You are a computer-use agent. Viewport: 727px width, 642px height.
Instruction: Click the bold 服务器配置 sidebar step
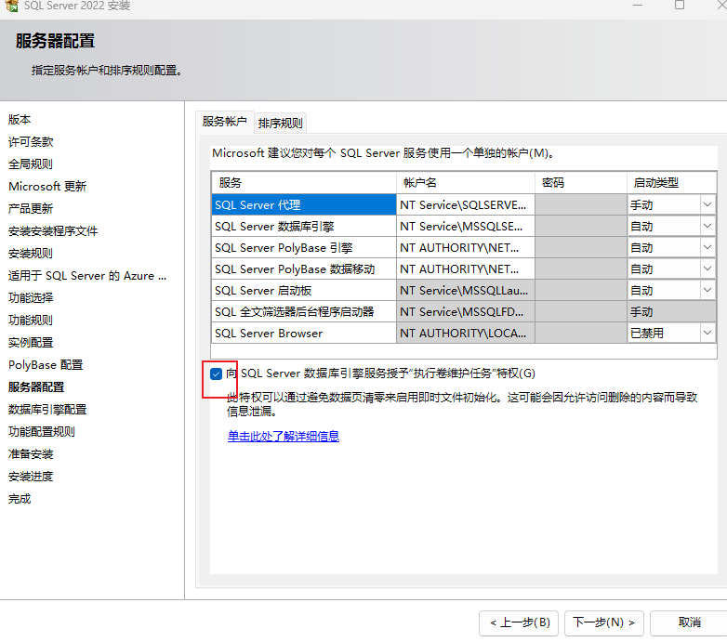[36, 387]
